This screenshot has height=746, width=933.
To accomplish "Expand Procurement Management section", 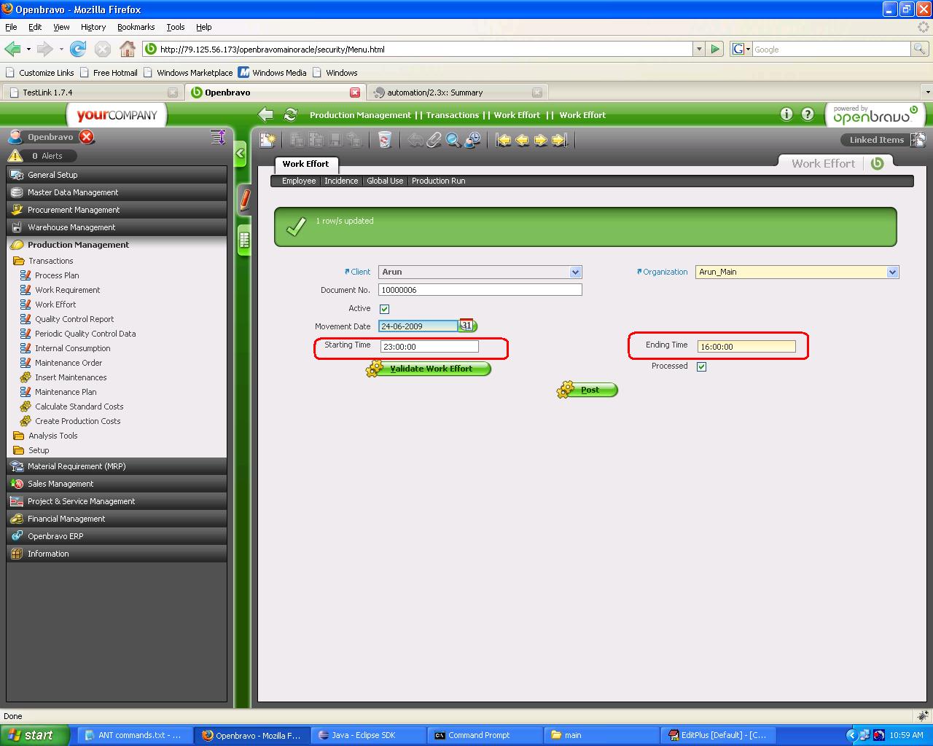I will coord(117,210).
